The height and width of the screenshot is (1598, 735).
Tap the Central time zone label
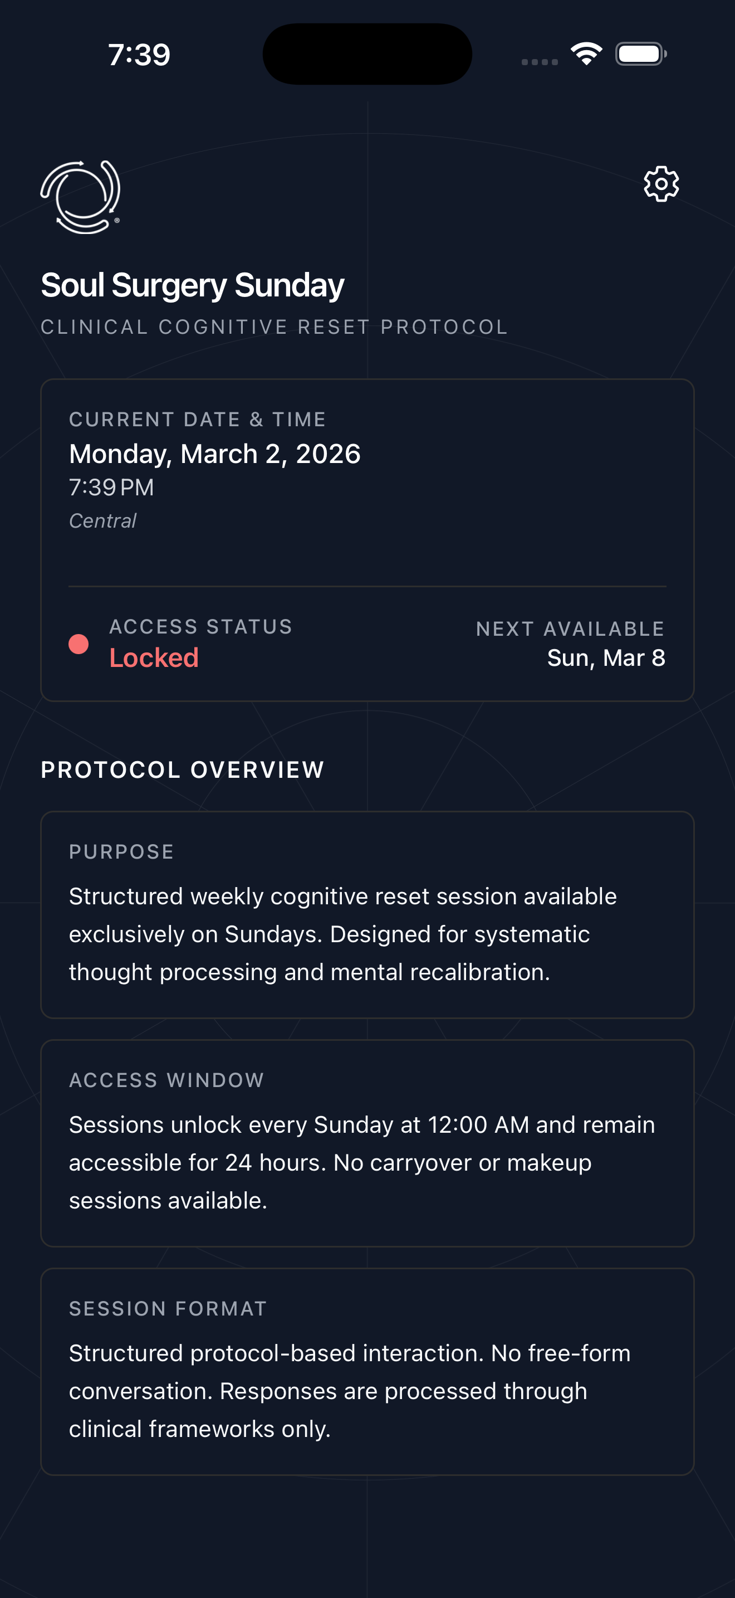102,521
